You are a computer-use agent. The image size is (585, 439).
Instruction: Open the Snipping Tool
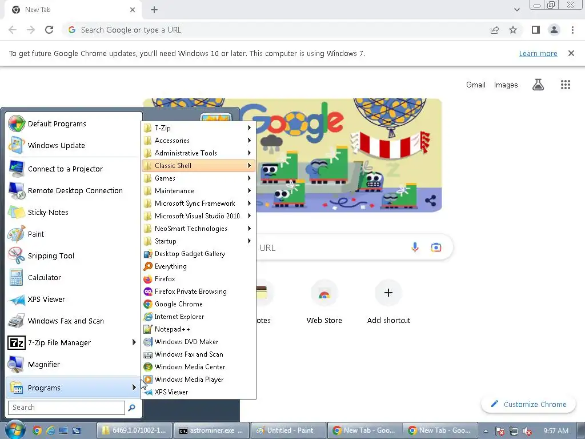[74, 256]
